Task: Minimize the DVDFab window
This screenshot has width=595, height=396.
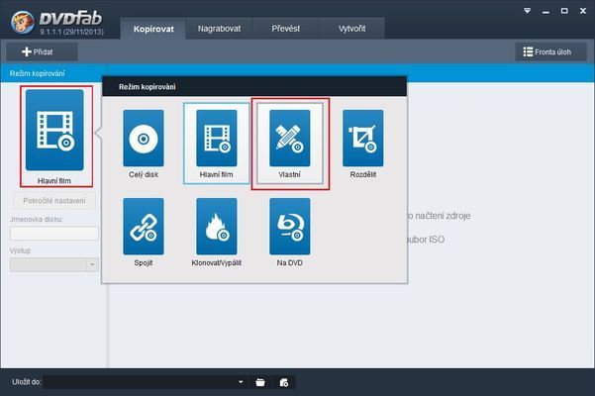Action: coord(545,11)
